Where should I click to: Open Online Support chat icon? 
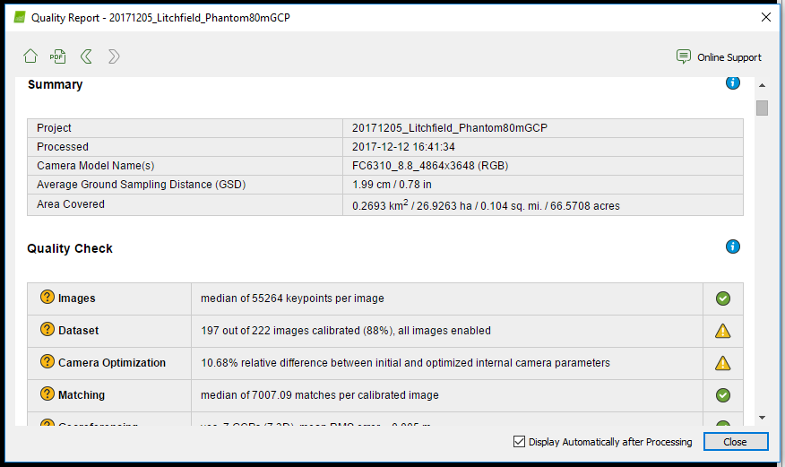pyautogui.click(x=684, y=56)
